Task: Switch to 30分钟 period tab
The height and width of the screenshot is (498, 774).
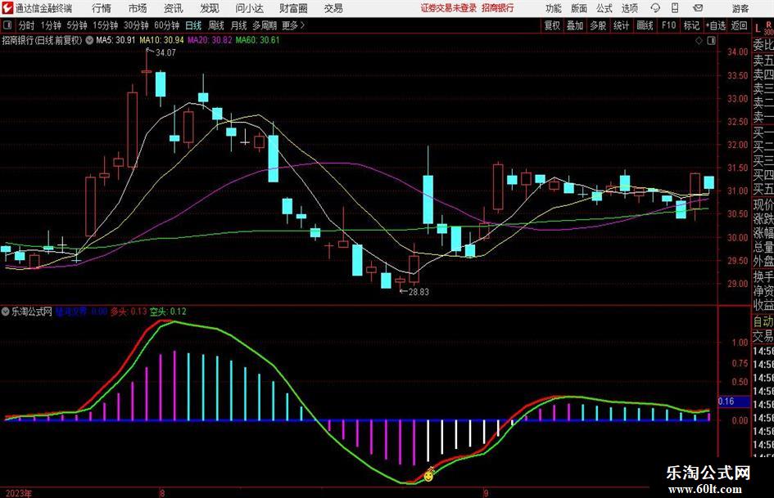Action: click(136, 25)
